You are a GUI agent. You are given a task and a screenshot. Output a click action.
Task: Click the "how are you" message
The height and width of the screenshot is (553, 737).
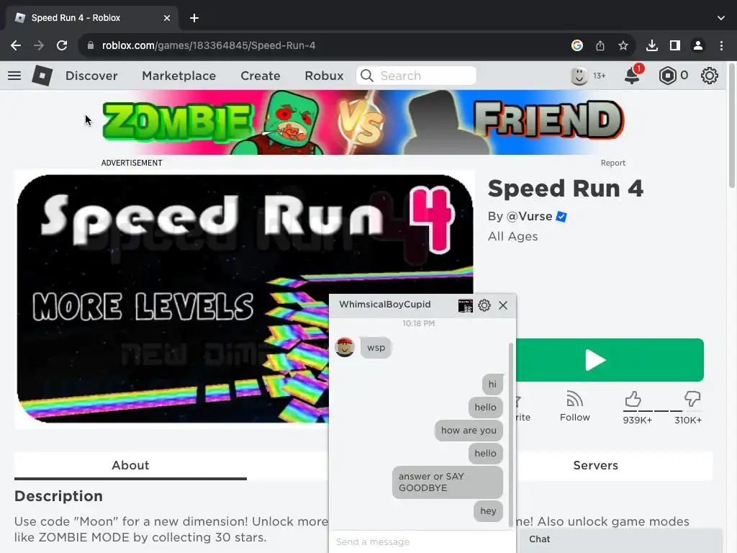tap(469, 431)
